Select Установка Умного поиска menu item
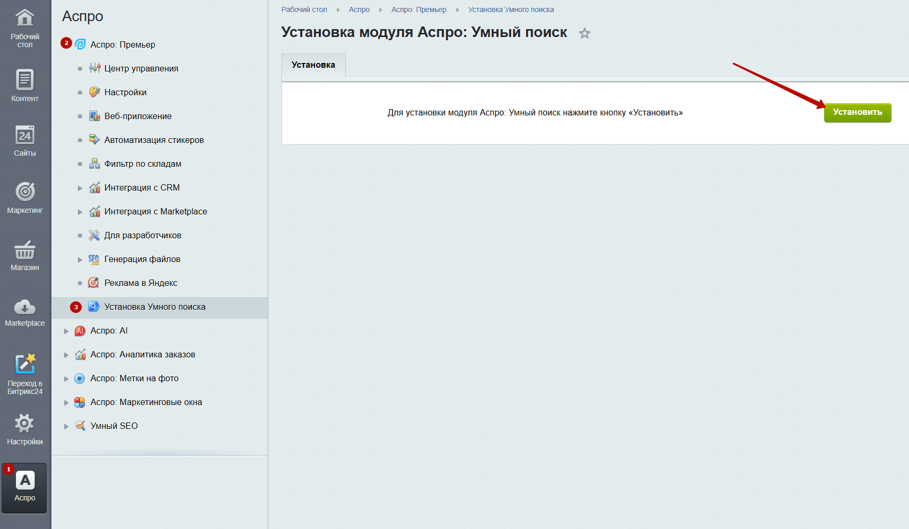The image size is (909, 529). point(155,307)
